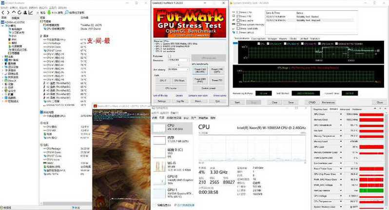389x210 pixels.
Task: Toggle the Stress GPU(s) checkbox
Action: pos(238,33)
